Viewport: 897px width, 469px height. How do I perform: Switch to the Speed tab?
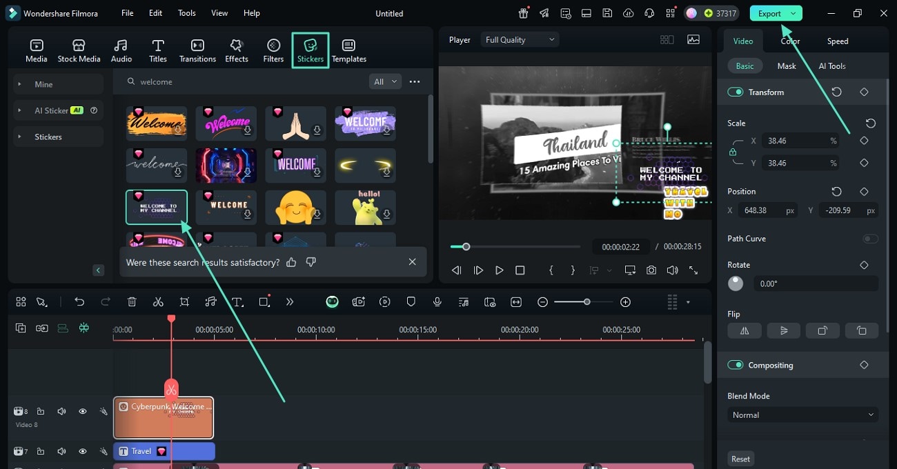tap(838, 41)
